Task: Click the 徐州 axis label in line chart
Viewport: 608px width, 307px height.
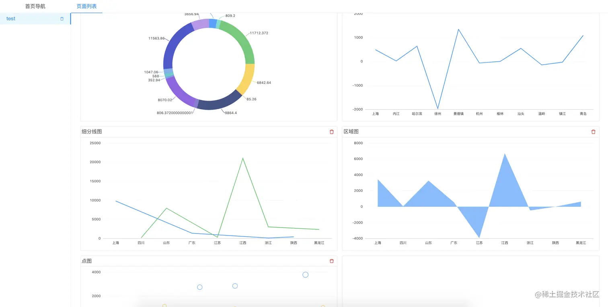Action: (438, 114)
